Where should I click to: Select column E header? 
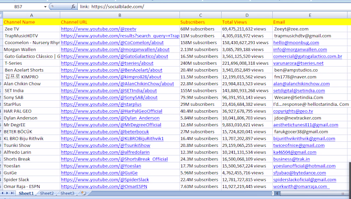[x=310, y=15]
